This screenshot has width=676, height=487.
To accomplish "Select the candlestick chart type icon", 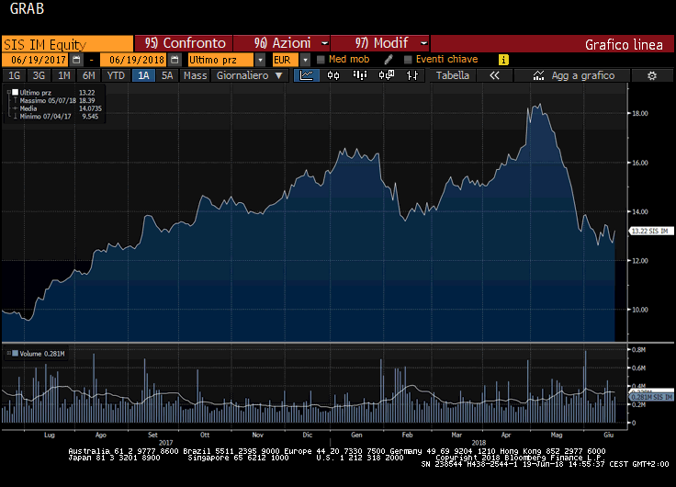I will click(332, 75).
